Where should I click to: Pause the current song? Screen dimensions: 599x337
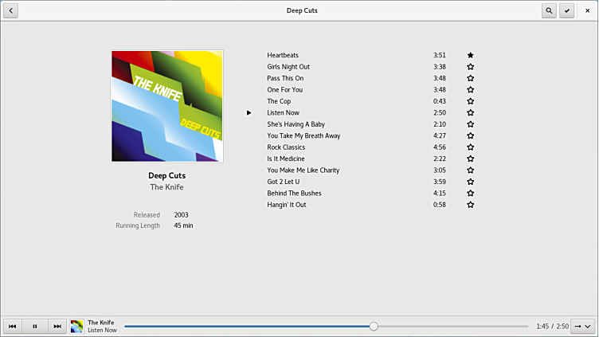(x=35, y=326)
